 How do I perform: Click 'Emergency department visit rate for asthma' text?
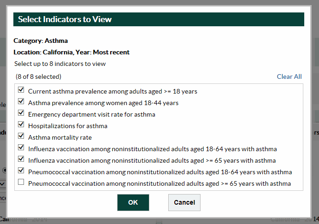[91, 114]
